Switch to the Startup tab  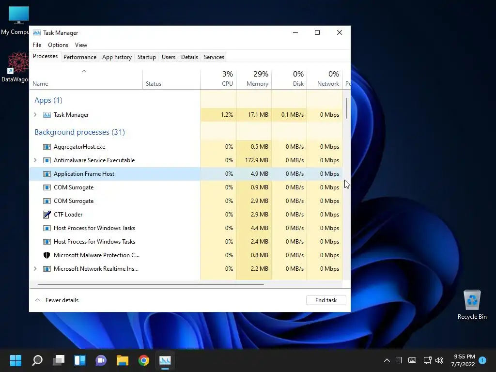point(146,57)
